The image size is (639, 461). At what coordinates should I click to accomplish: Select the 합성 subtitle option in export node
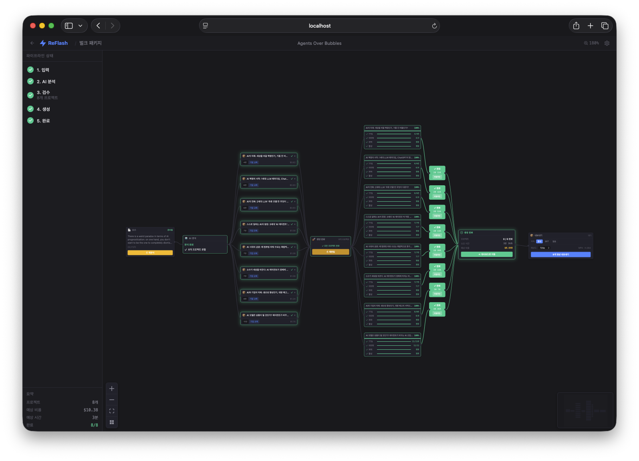click(x=539, y=241)
